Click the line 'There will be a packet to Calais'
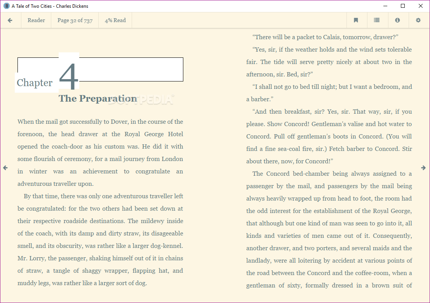Screen dimensions: 430x303 pos(325,37)
